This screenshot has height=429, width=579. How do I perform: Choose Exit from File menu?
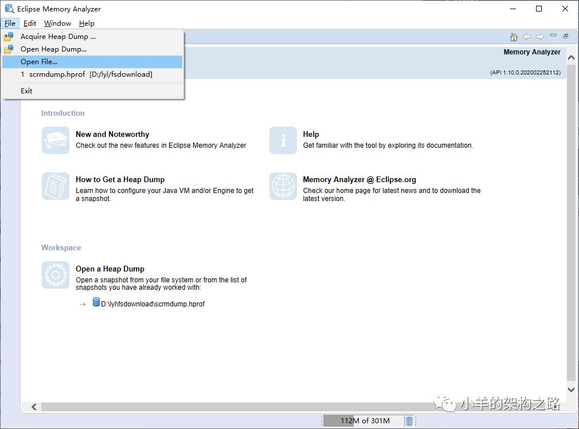(x=92, y=90)
